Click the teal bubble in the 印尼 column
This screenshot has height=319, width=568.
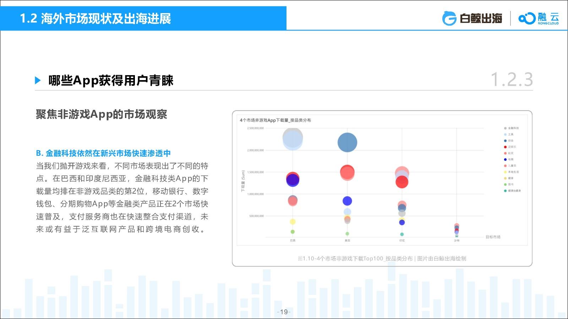coord(402,234)
